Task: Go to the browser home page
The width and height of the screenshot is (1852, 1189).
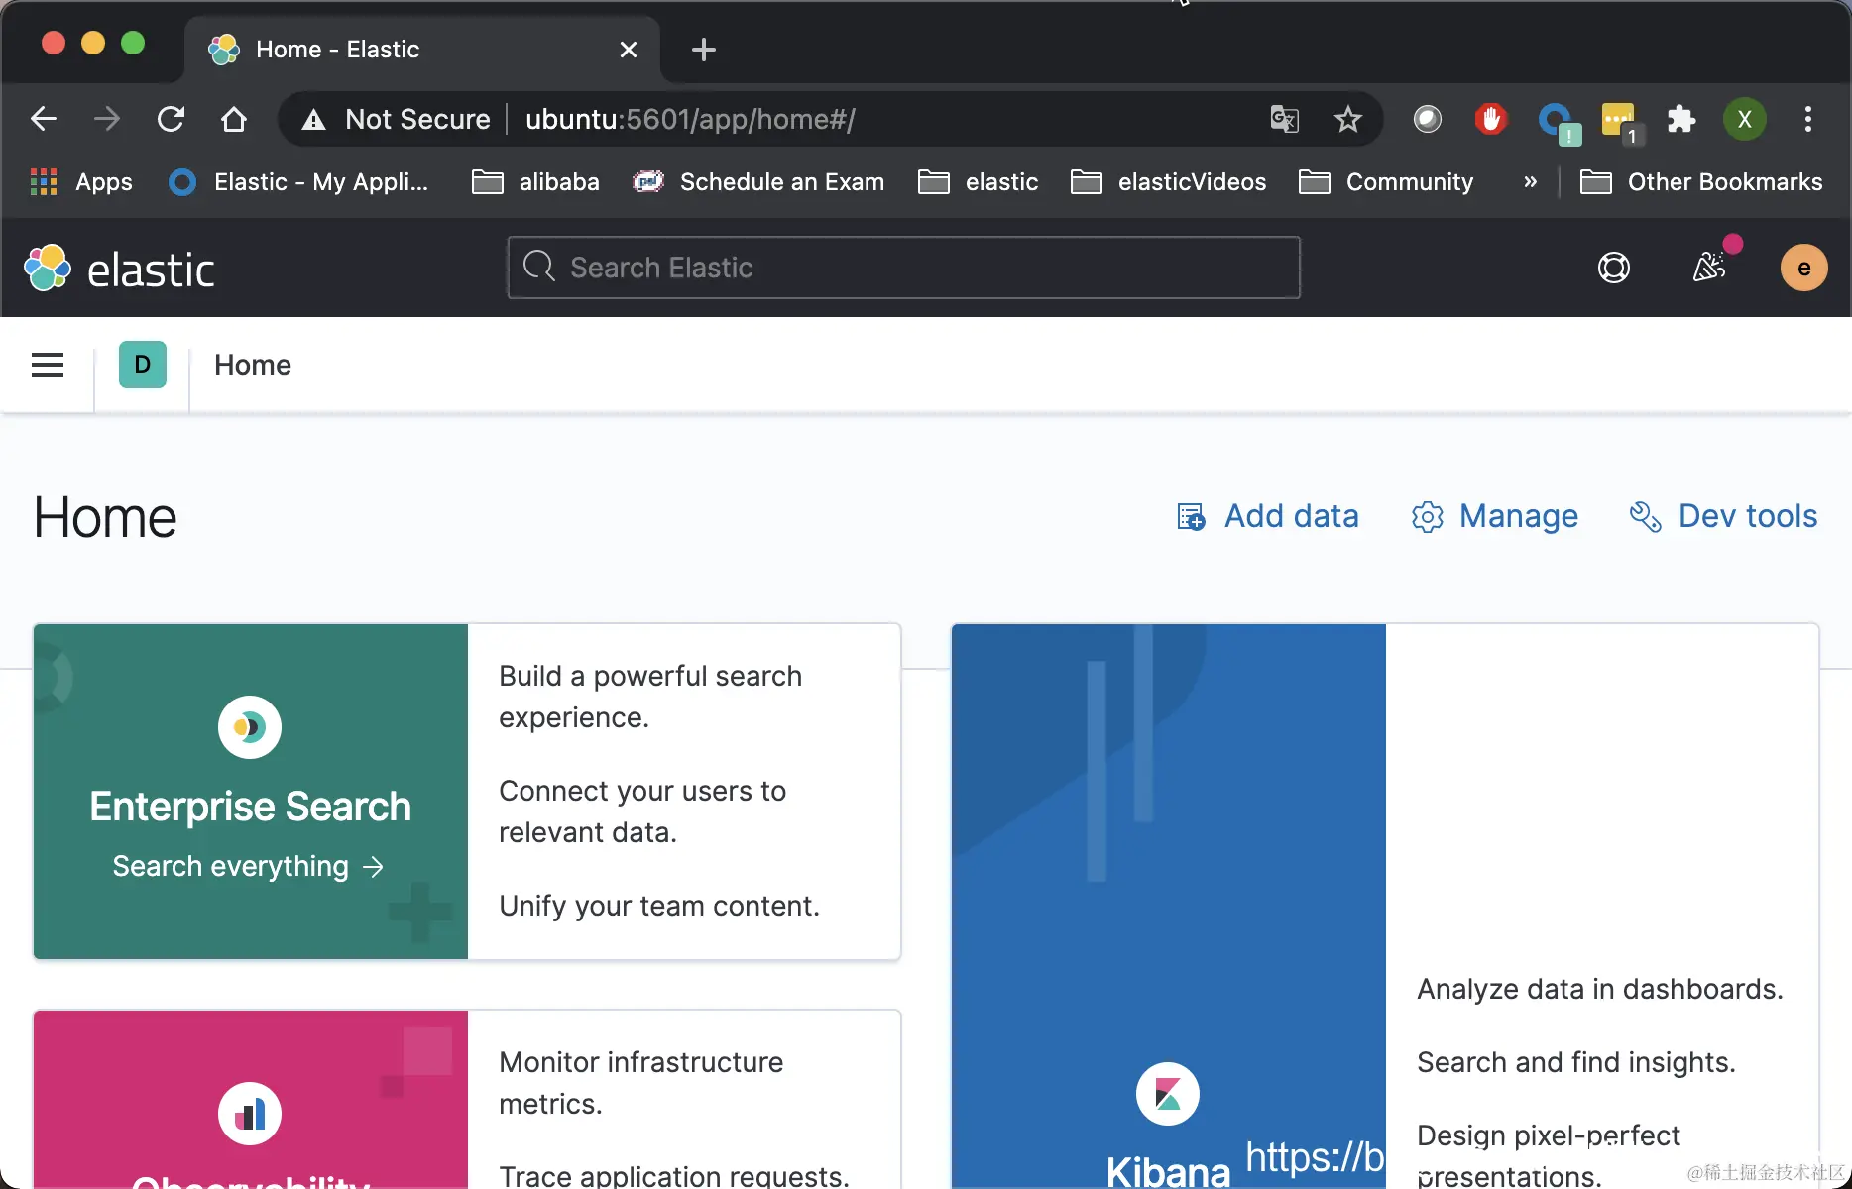Action: tap(234, 120)
